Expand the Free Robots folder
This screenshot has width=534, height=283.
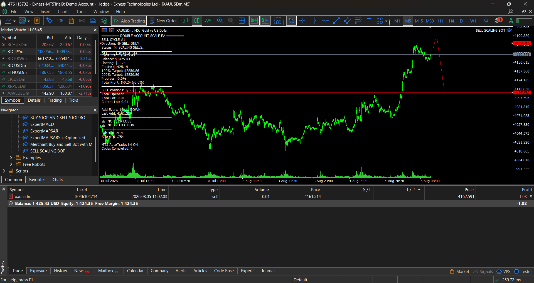click(x=11, y=164)
